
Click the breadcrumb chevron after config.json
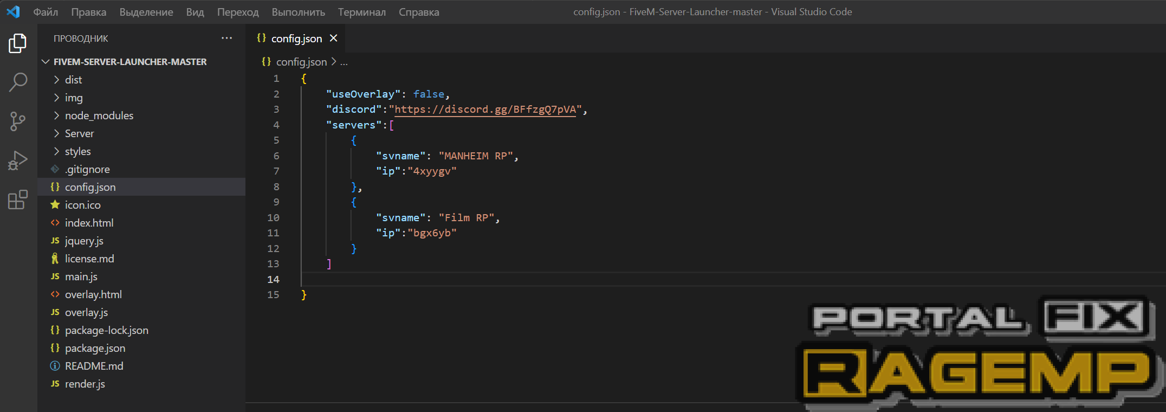point(334,62)
